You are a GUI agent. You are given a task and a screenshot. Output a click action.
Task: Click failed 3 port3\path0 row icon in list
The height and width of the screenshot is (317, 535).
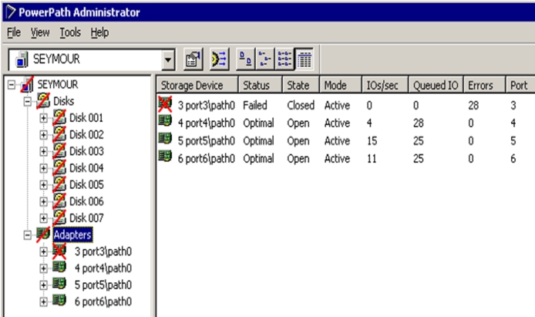[x=165, y=103]
